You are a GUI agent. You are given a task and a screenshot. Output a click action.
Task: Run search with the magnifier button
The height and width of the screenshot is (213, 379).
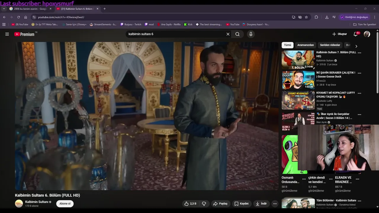(x=237, y=34)
